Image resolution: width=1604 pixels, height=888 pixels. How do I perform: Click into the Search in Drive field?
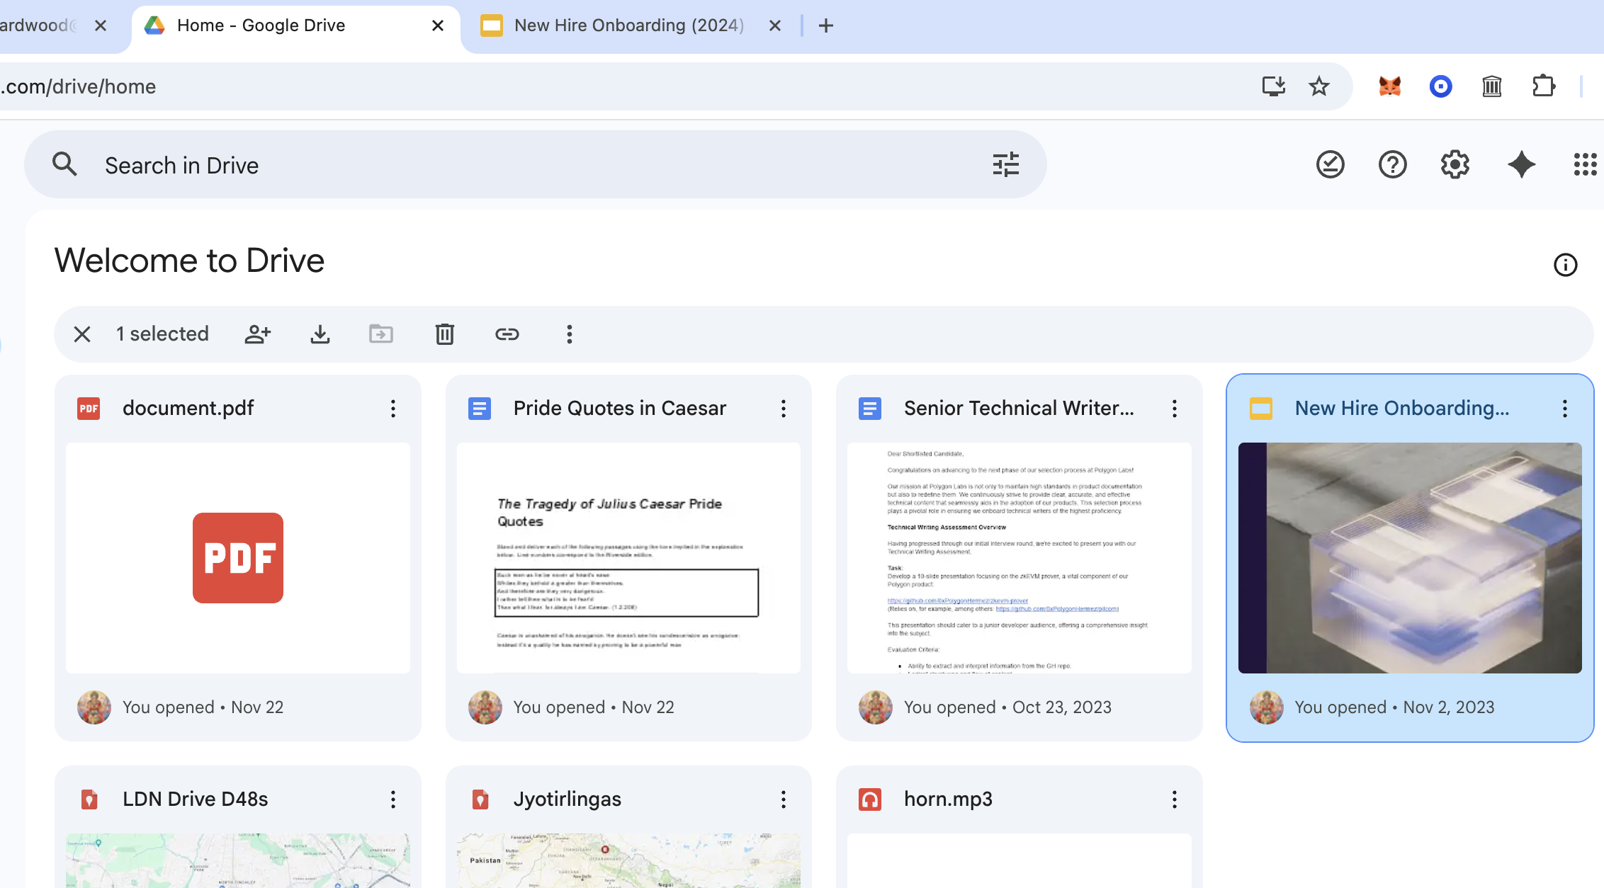coord(536,164)
